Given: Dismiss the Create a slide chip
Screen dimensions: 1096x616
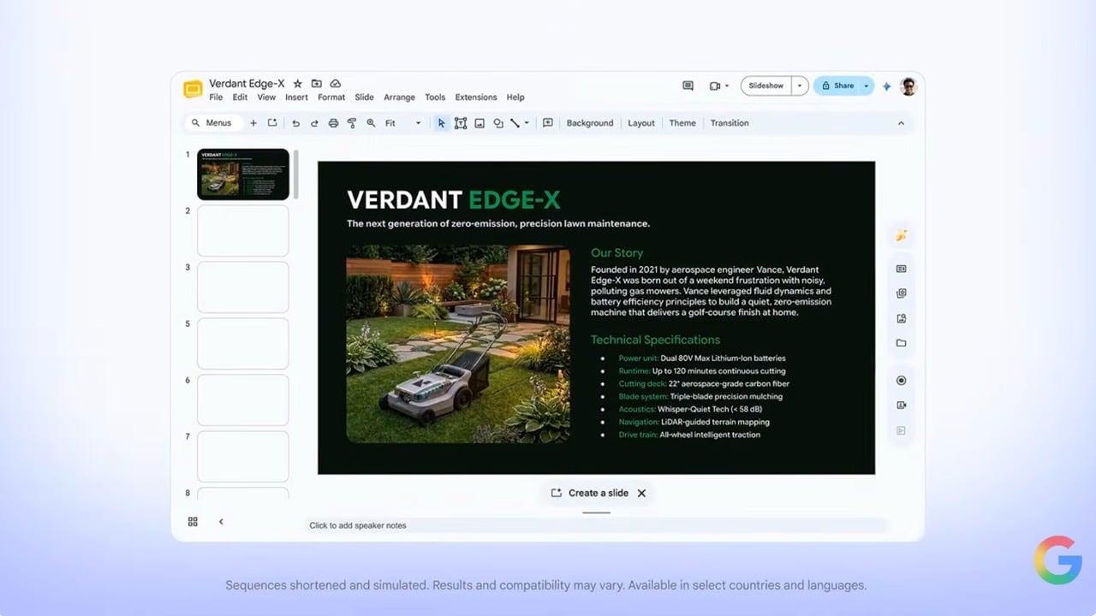Looking at the screenshot, I should (x=641, y=493).
